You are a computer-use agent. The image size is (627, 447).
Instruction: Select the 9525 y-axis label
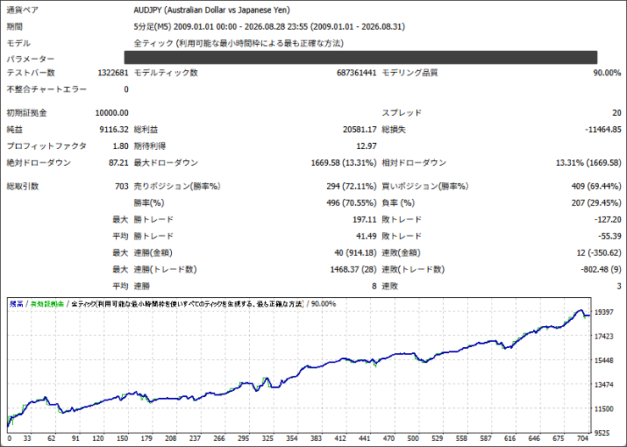click(x=602, y=433)
